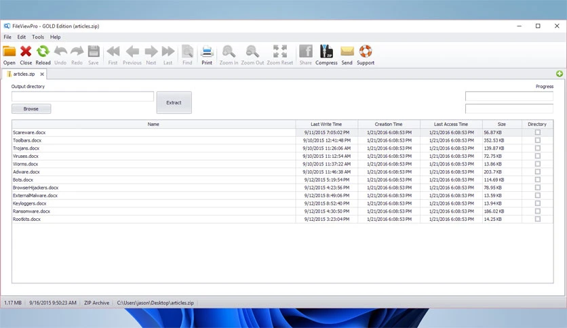Click the lower Progress bar
Screen dimensions: 567x328
tap(509, 108)
